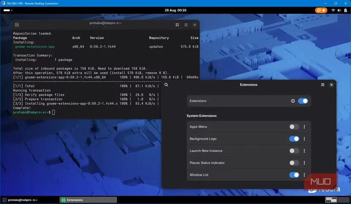
Task: Toggle the global Extensions switch off
Action: pos(303,101)
